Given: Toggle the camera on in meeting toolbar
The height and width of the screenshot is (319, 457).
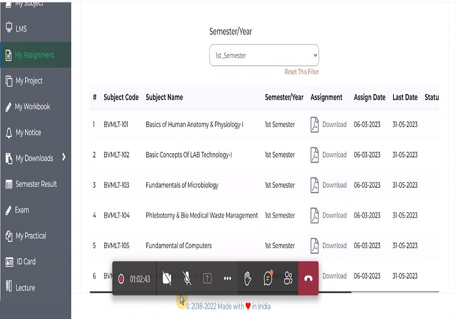Looking at the screenshot, I should (x=167, y=279).
